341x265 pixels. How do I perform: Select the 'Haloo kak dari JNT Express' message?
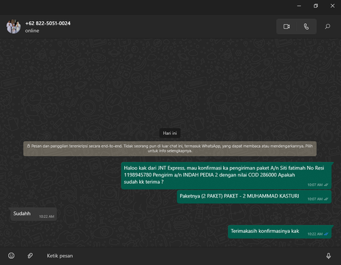[226, 176]
